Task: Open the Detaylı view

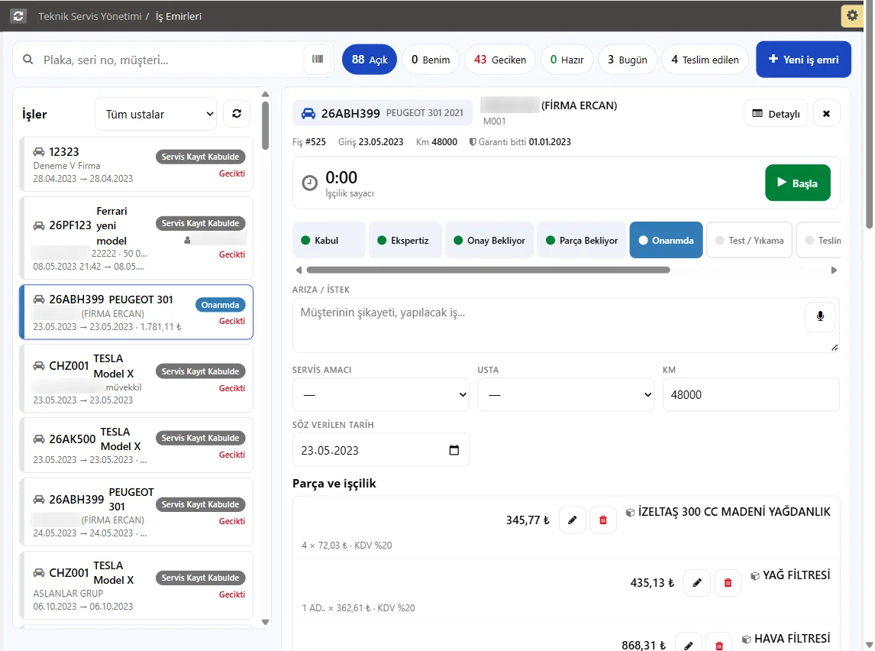Action: tap(776, 113)
